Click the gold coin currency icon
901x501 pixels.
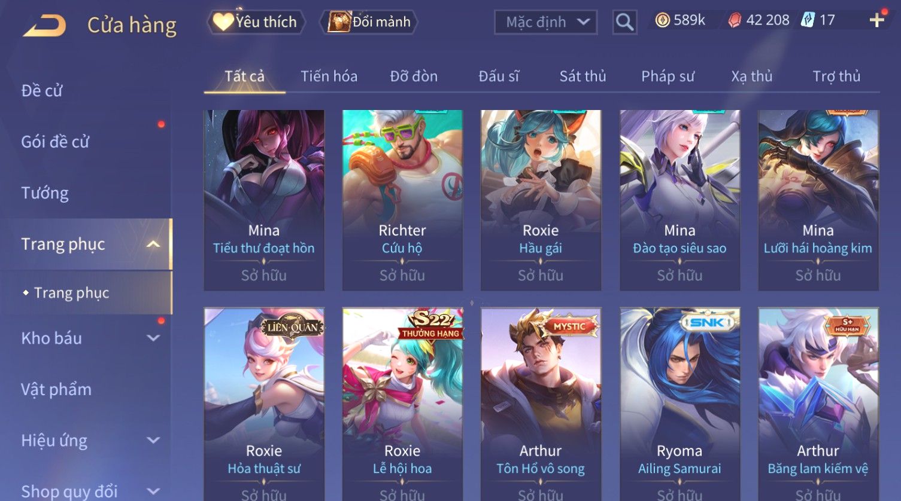[662, 20]
